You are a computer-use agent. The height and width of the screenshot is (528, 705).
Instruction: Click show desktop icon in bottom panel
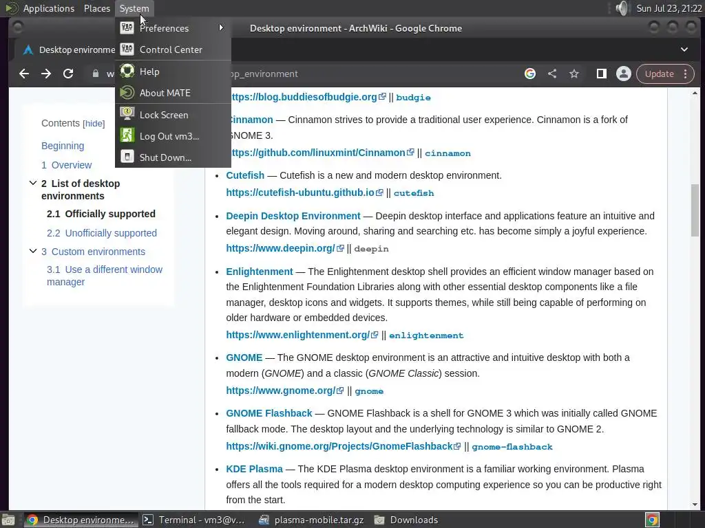pos(8,520)
